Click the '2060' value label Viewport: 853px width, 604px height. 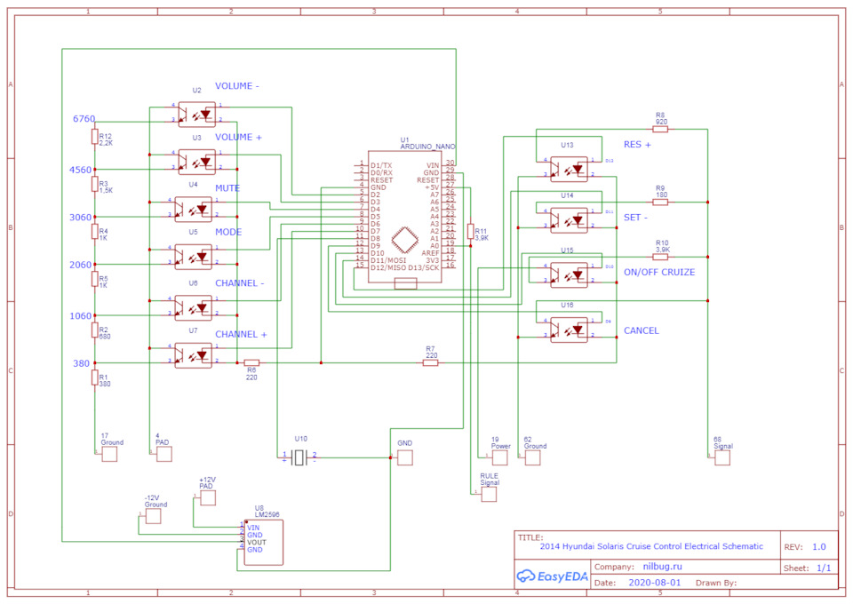81,265
